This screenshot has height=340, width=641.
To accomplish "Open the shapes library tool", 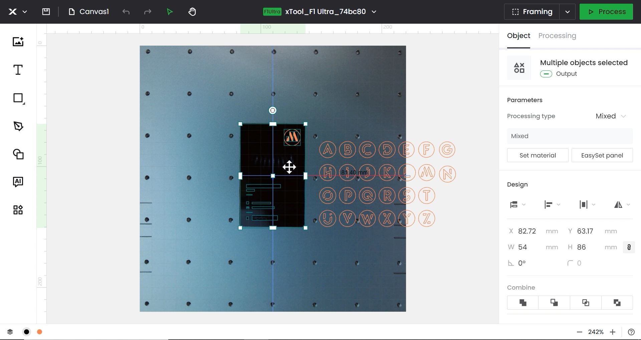I will 18,154.
